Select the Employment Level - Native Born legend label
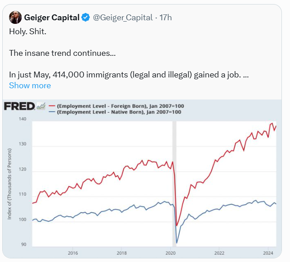 tap(119, 112)
